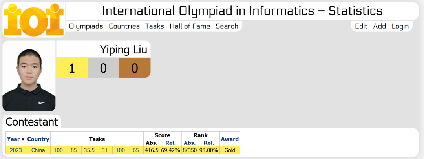Visit the Hall of Fame
This screenshot has height=159, width=424.
[x=190, y=26]
